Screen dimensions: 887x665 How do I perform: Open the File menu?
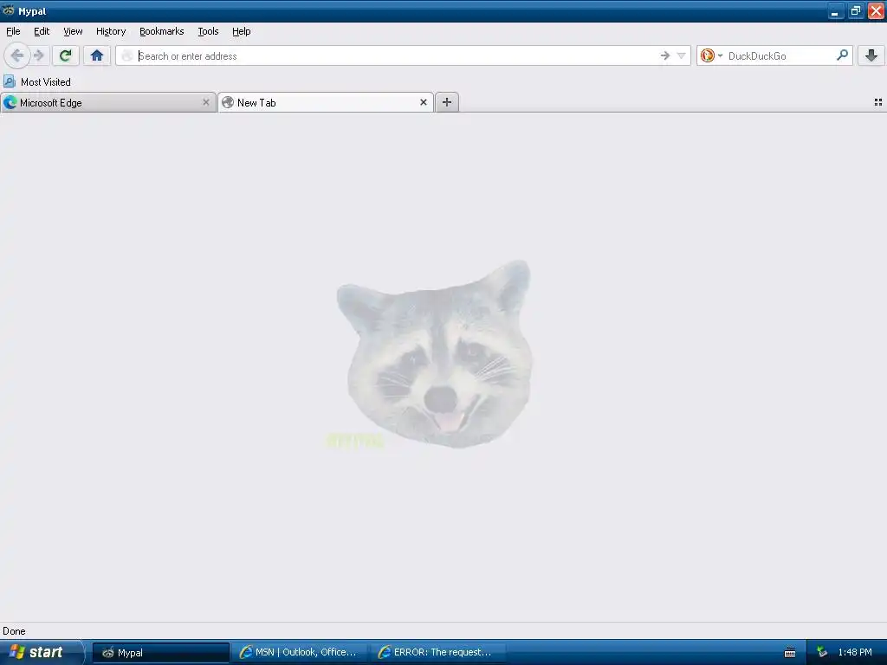pos(13,31)
